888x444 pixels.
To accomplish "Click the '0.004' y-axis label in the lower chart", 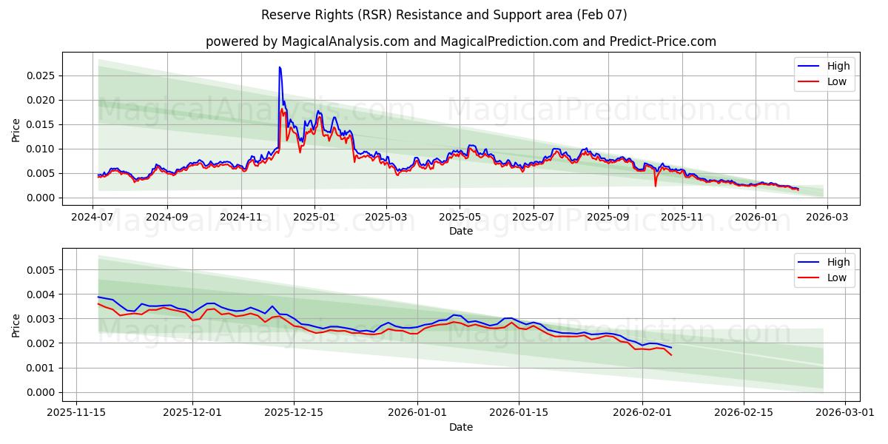I will click(x=42, y=295).
